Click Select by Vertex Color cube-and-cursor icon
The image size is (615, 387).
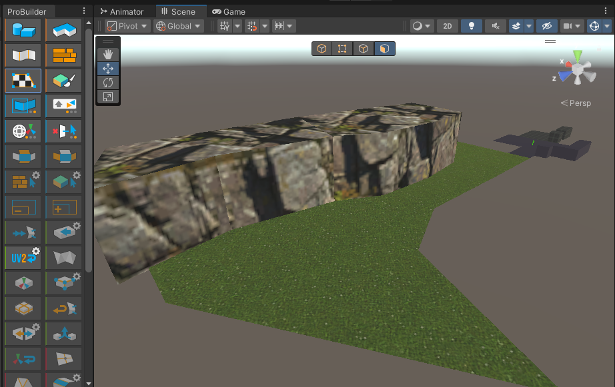point(64,182)
